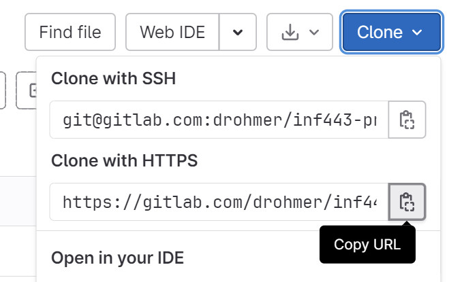Click the chevron on the blue Clone button
This screenshot has width=449, height=282.
(x=418, y=32)
